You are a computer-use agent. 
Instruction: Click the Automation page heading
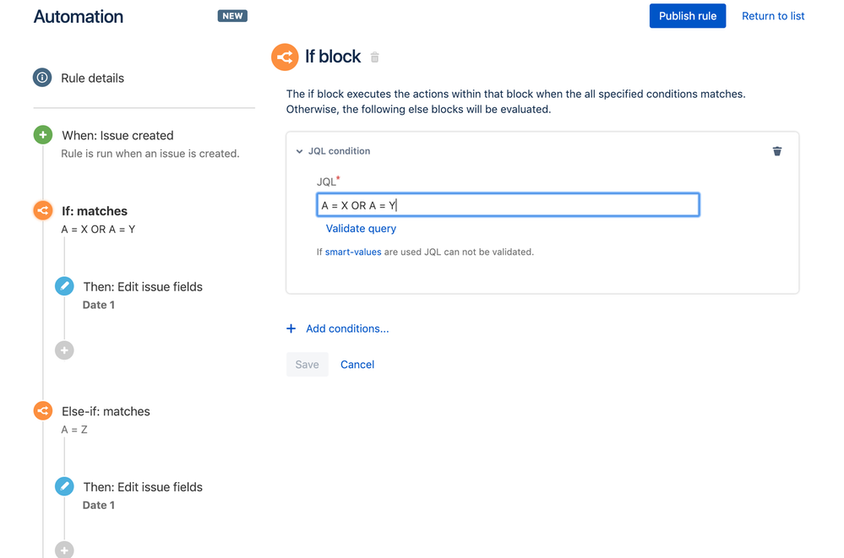(x=79, y=16)
